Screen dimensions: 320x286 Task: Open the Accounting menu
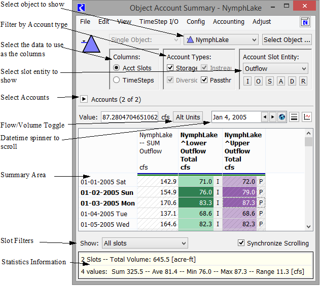[x=228, y=22]
